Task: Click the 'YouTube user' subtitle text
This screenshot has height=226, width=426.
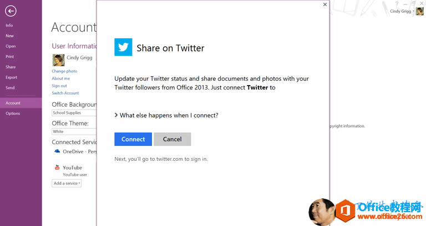Action: [75, 175]
